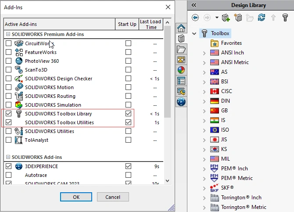
Task: Open SOLIDWORKS Forum task pane tab
Action: click(181, 91)
